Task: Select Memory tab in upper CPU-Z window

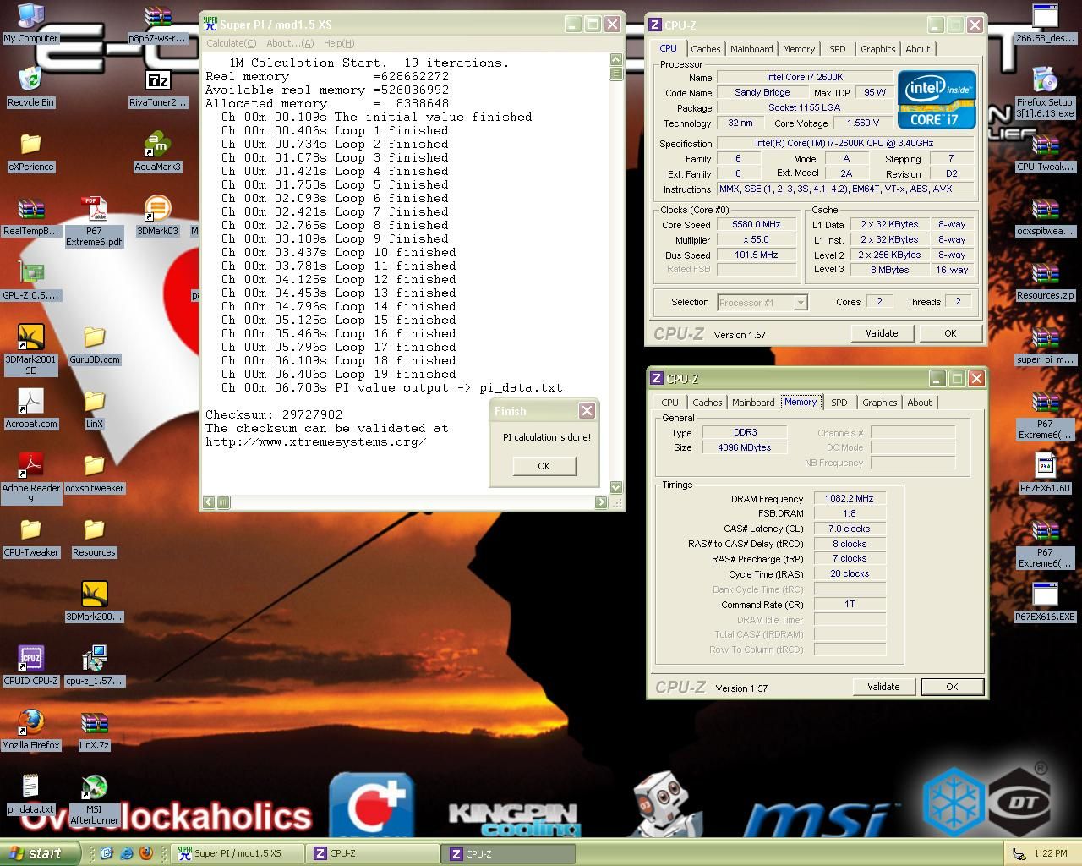Action: [x=799, y=49]
